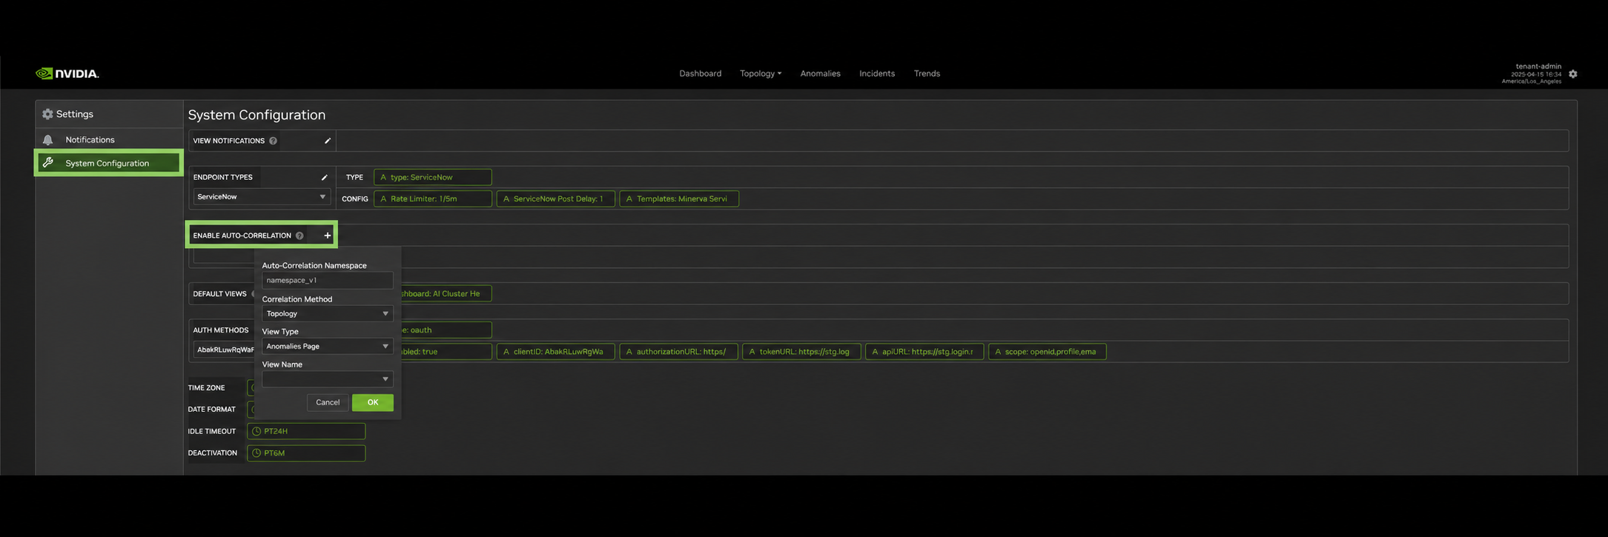Click the 'authorizationURL: https:/' tag
The height and width of the screenshot is (537, 1608).
coord(679,352)
